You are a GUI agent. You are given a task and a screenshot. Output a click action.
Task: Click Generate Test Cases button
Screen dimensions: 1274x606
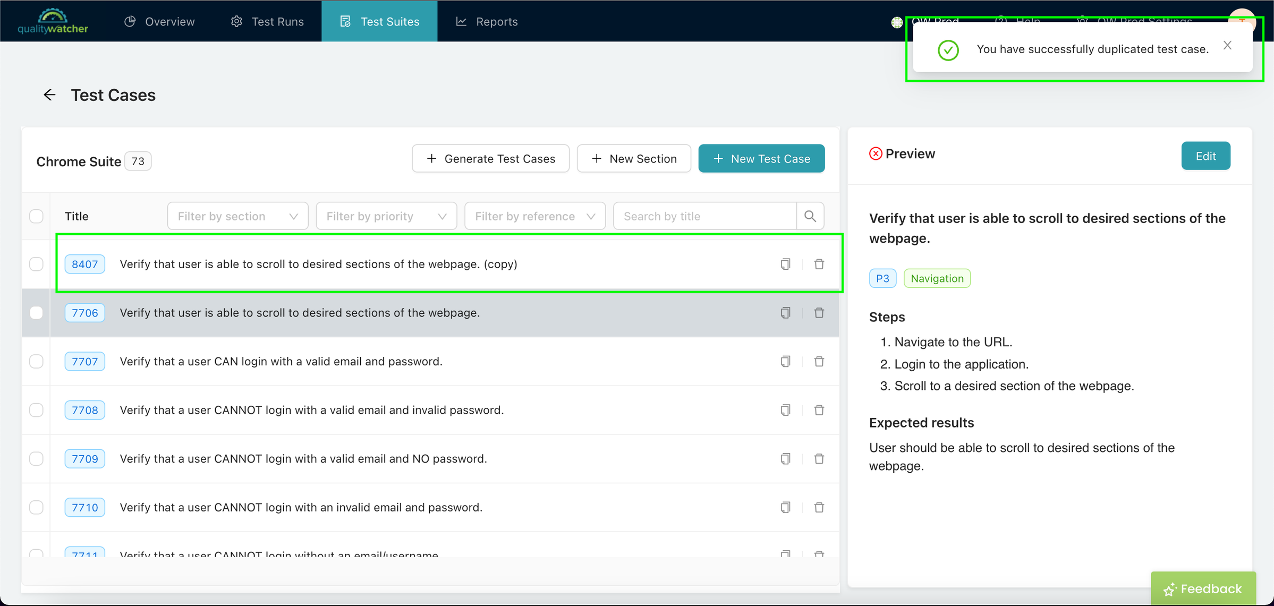click(490, 159)
